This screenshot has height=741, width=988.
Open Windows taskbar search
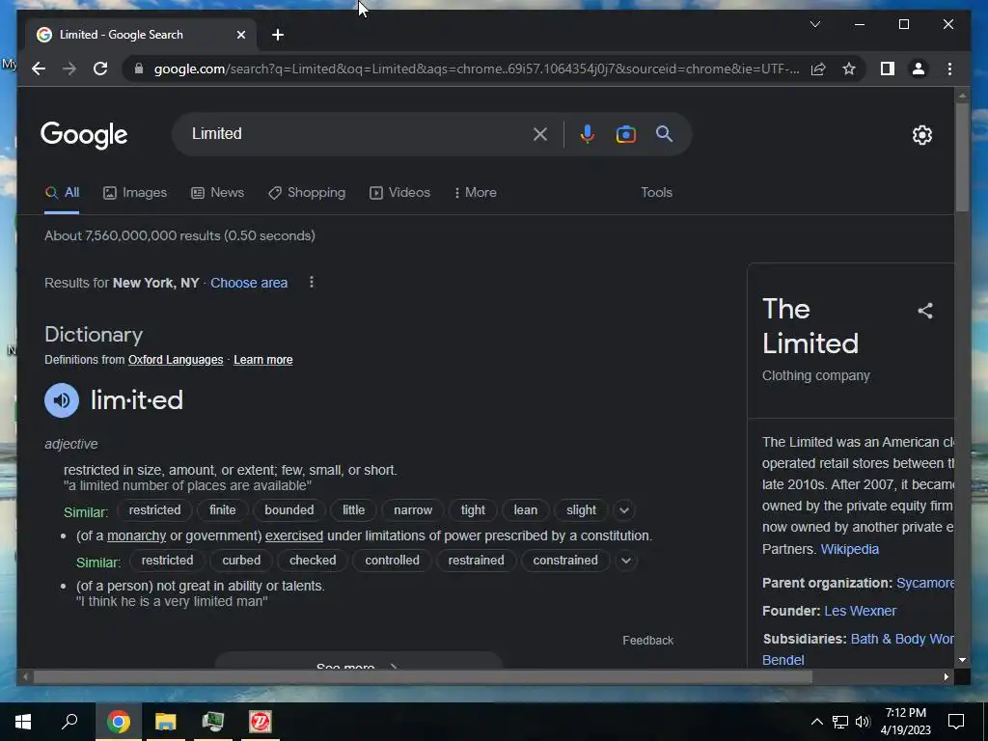click(x=69, y=722)
